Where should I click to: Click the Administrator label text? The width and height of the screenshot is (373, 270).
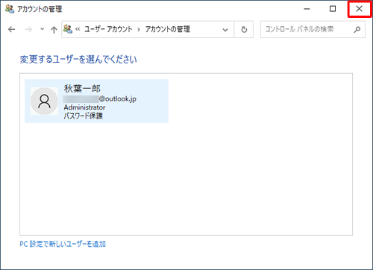coord(84,107)
